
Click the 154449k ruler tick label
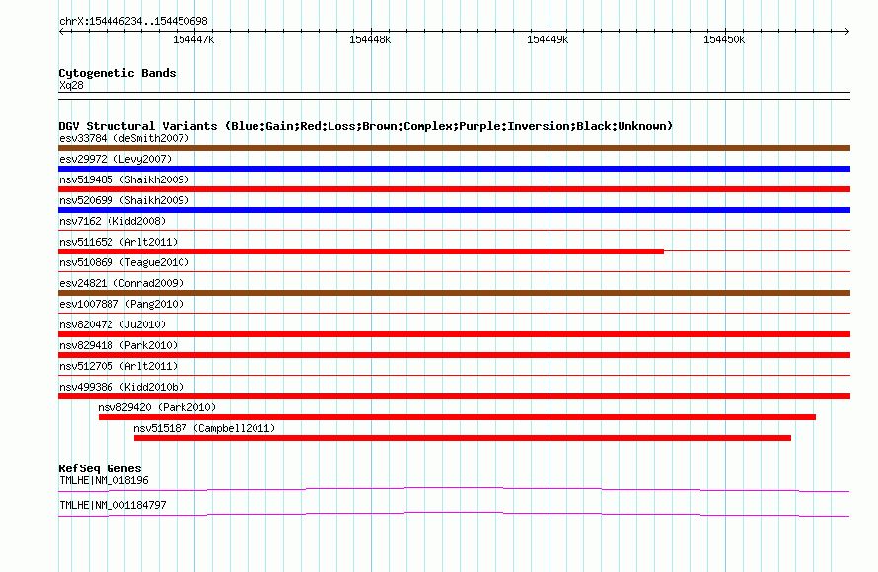tap(548, 39)
